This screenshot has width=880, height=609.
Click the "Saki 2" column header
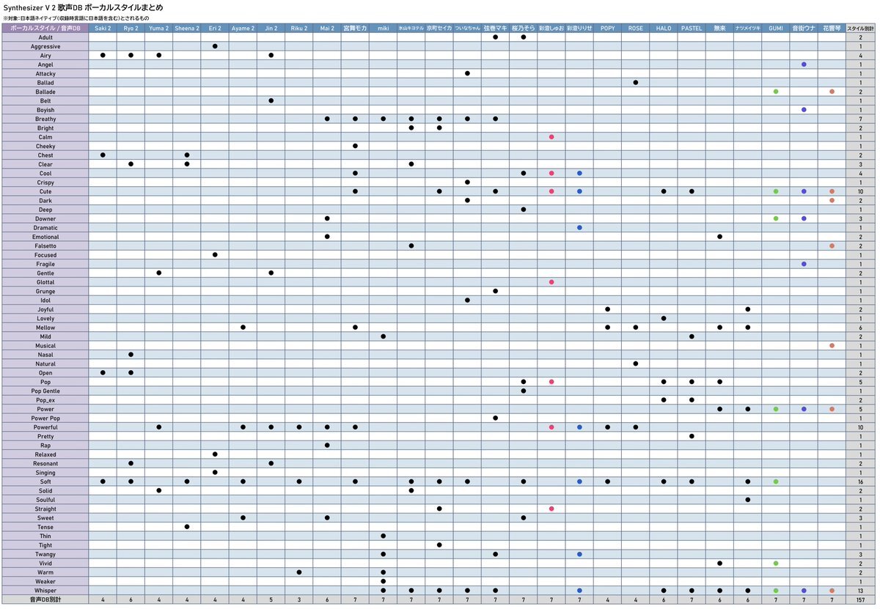tap(103, 28)
